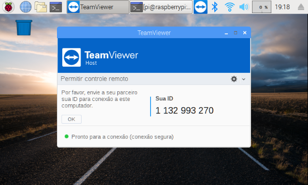Click the volume speaker icon
The height and width of the screenshot is (185, 308).
[x=244, y=7]
